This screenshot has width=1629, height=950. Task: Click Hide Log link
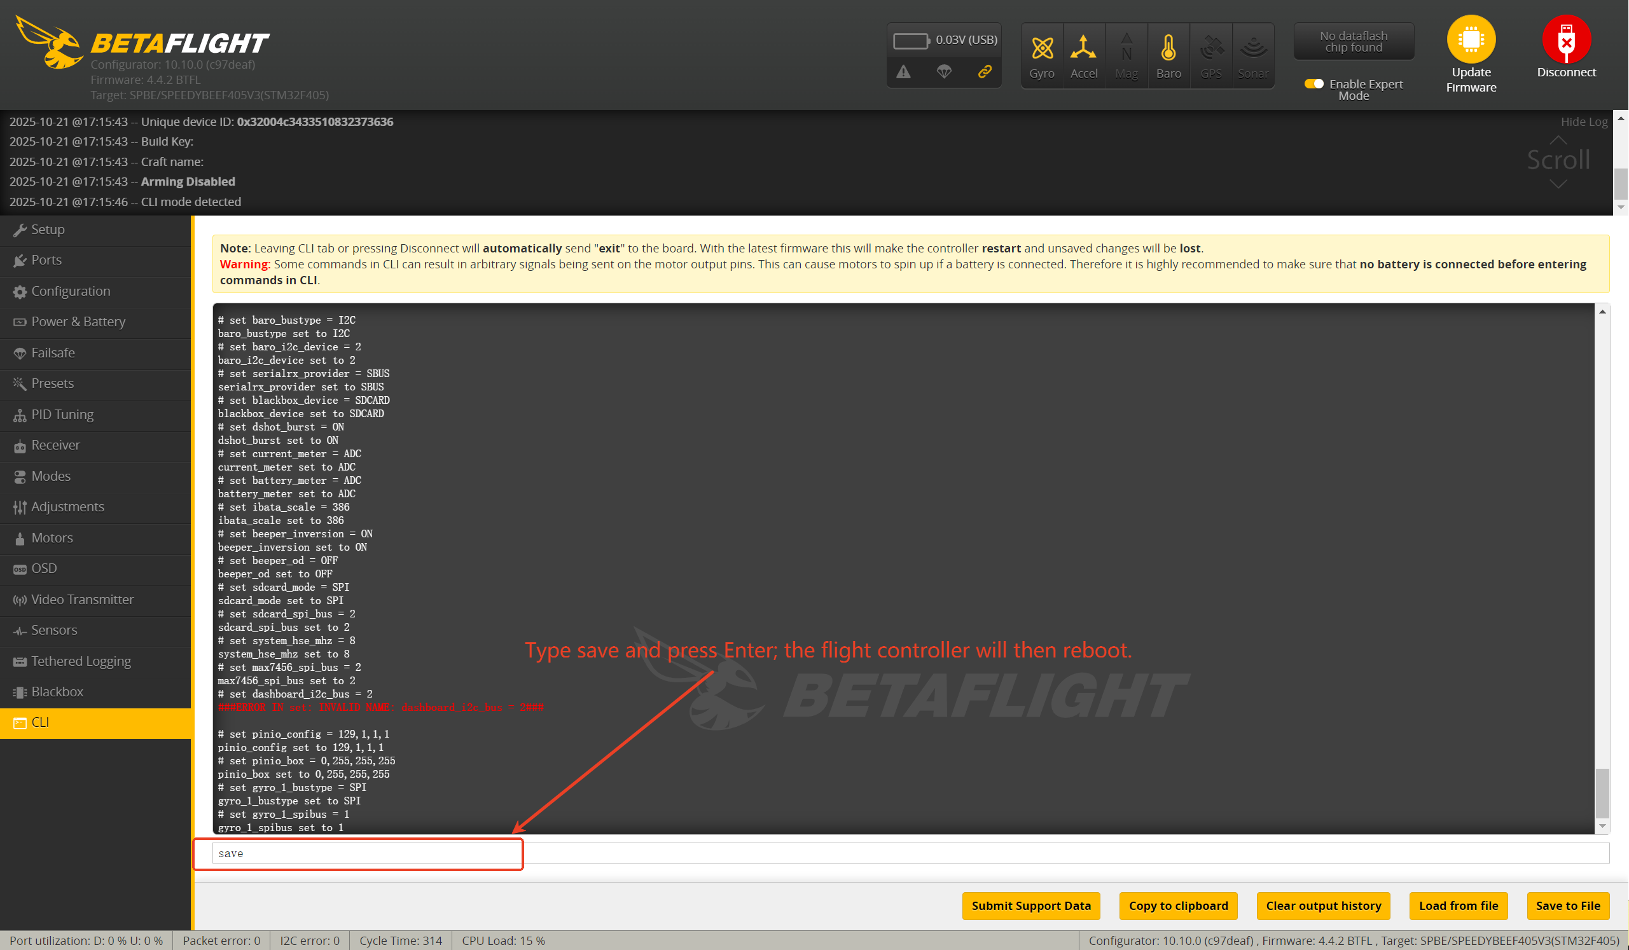[x=1583, y=121]
